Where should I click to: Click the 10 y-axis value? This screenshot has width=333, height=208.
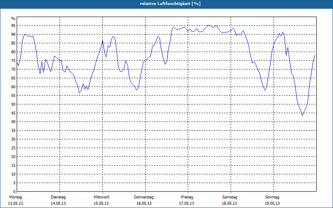coord(13,174)
